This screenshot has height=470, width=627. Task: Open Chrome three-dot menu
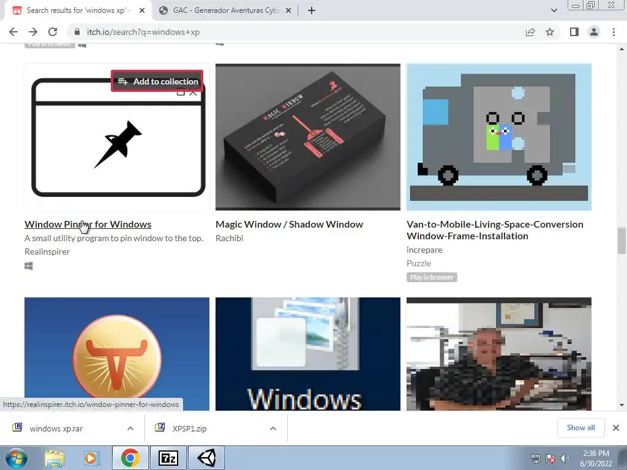[614, 32]
